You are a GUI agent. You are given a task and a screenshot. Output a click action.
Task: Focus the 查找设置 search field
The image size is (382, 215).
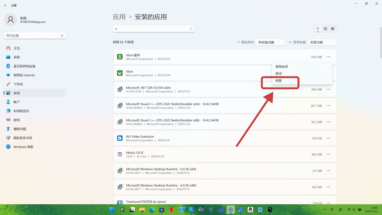point(35,36)
